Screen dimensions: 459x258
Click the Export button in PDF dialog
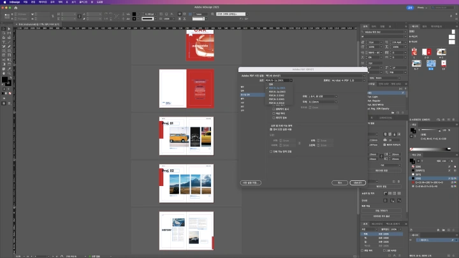pos(358,183)
